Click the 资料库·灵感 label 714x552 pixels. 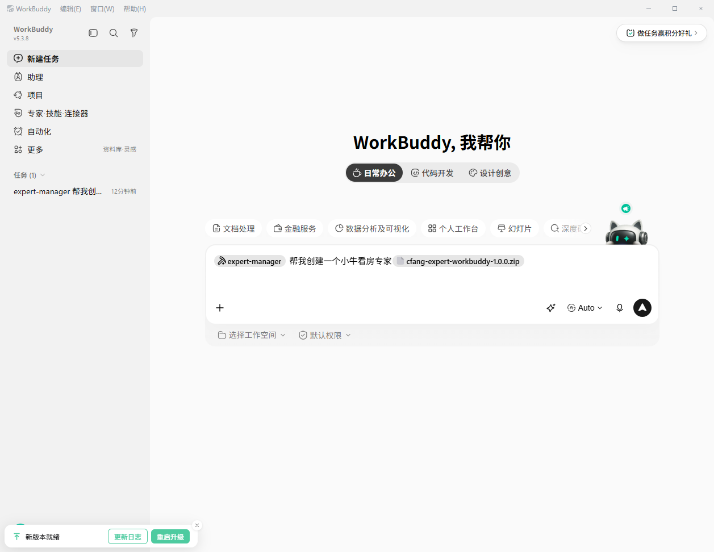point(119,149)
